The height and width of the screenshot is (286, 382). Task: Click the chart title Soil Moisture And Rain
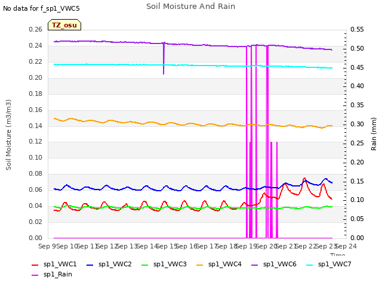tap(191, 7)
